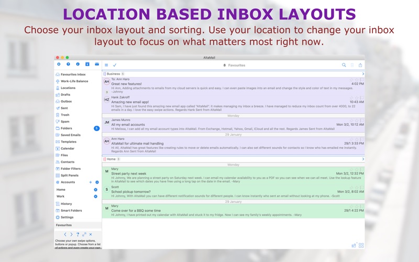The width and height of the screenshot is (419, 262).
Task: Click the checkmark select icon
Action: pos(115,65)
